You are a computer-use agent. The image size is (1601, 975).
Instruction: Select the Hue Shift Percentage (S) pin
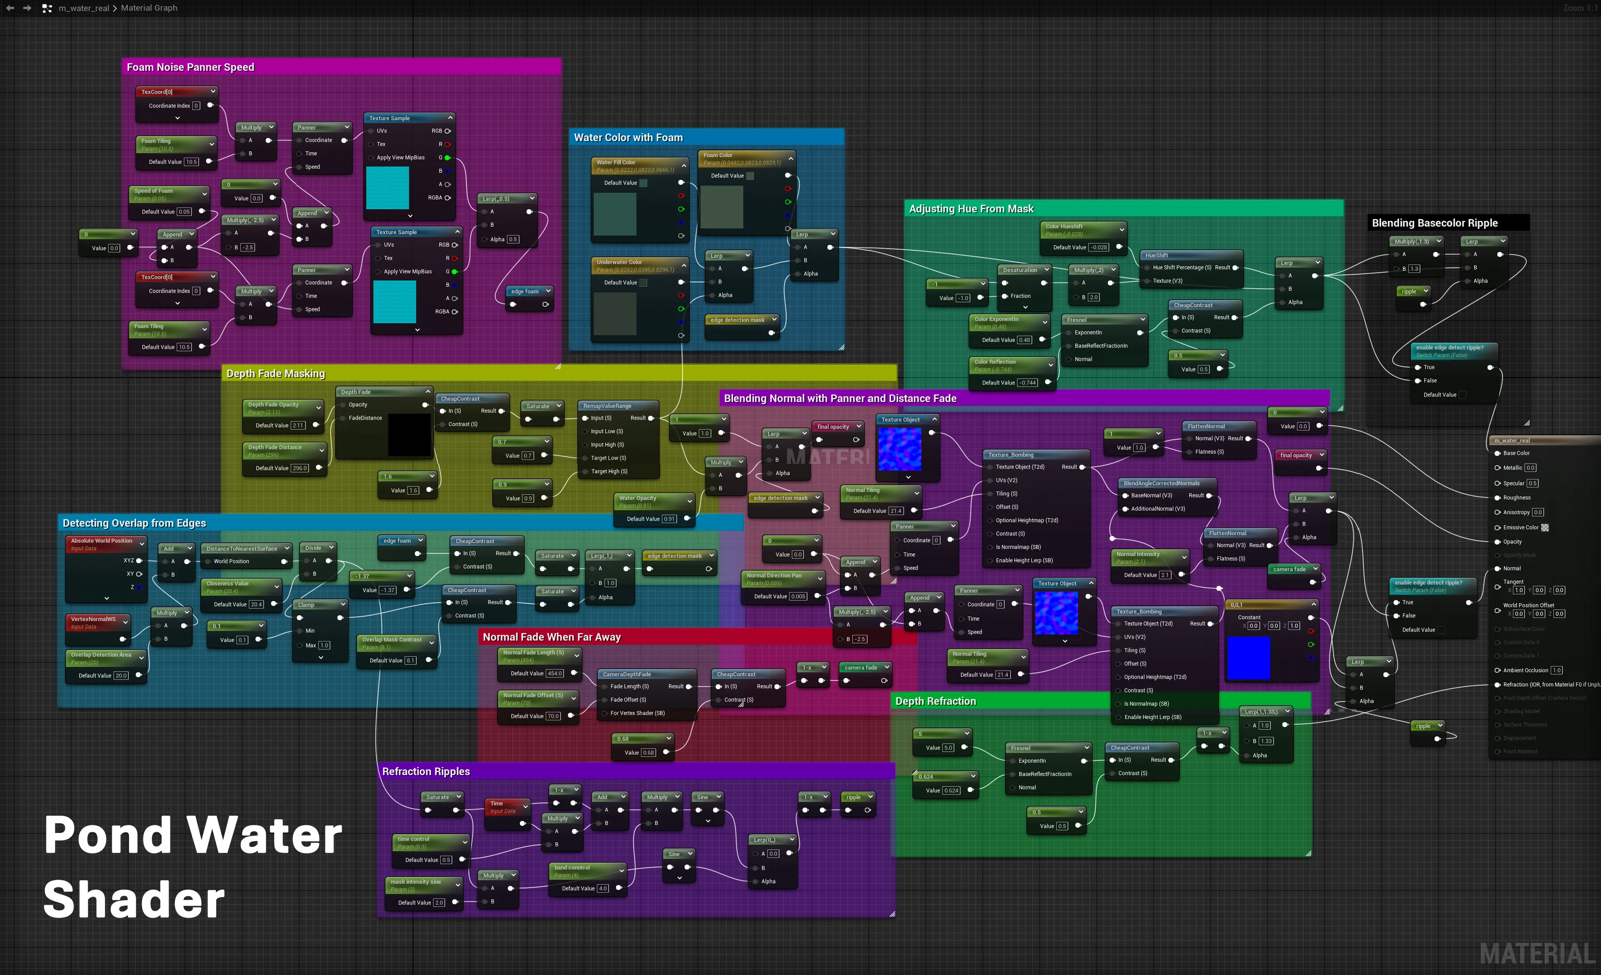pos(1147,267)
